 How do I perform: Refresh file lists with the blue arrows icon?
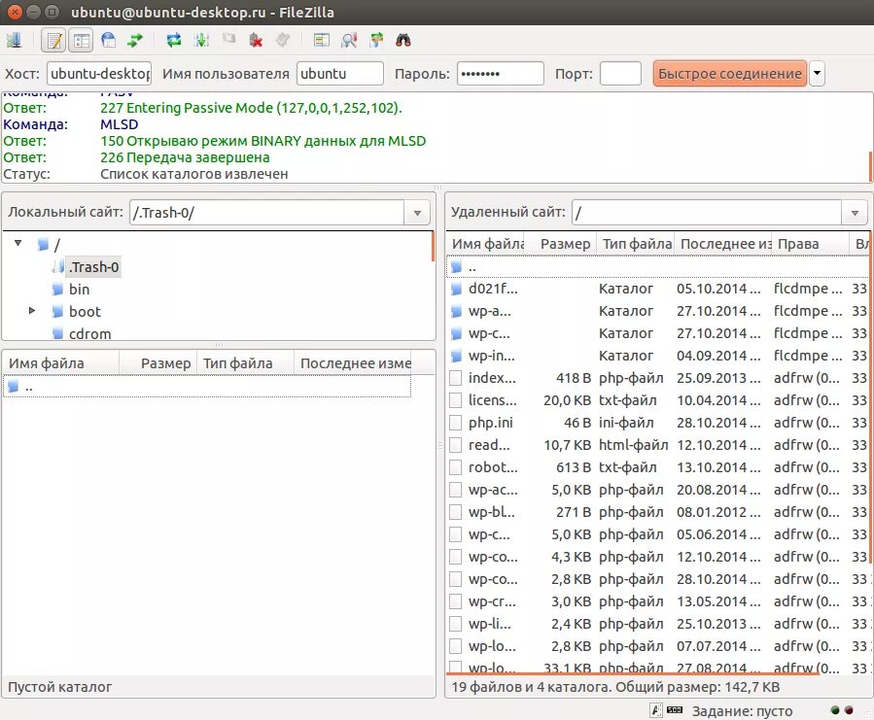(174, 40)
